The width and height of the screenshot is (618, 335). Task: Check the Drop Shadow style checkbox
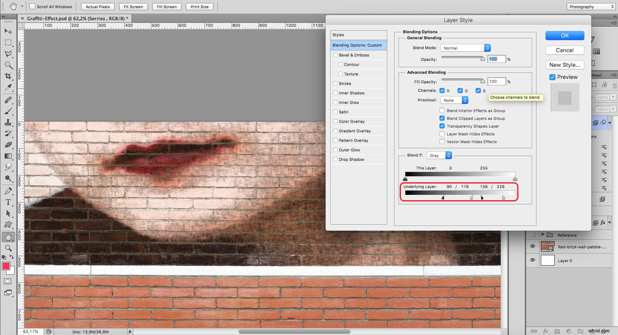coord(335,159)
